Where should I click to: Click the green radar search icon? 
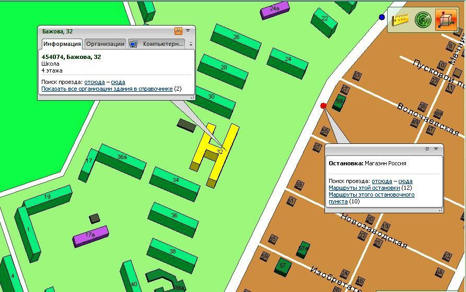point(423,20)
